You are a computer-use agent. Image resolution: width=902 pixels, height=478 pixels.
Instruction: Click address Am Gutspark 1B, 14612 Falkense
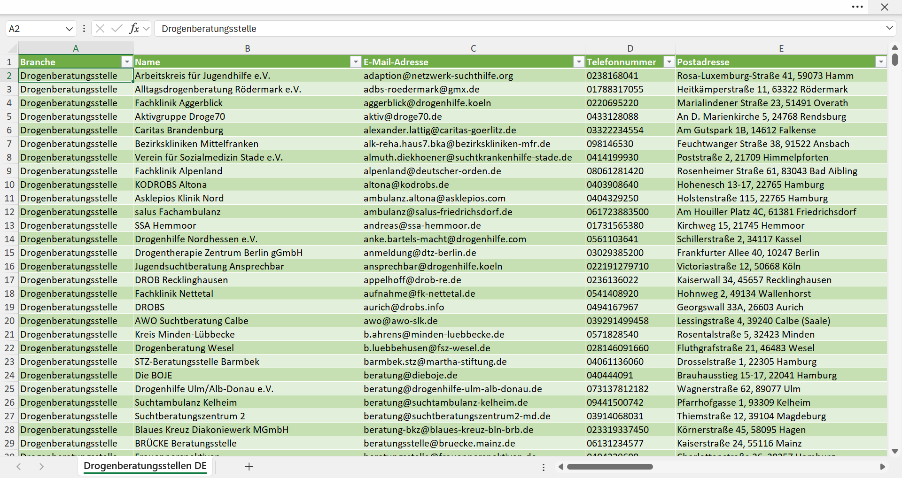pyautogui.click(x=781, y=130)
